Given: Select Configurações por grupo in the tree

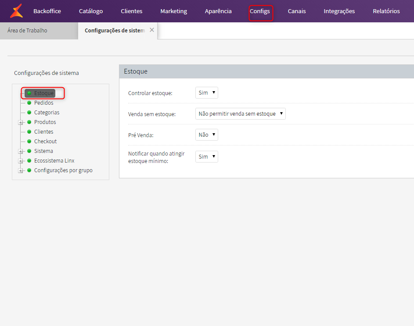Looking at the screenshot, I should [x=63, y=170].
